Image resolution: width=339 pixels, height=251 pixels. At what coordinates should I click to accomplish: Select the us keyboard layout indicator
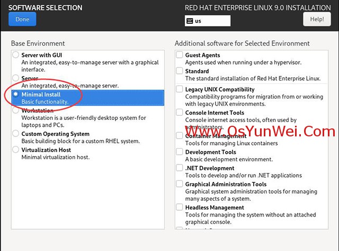pos(207,21)
